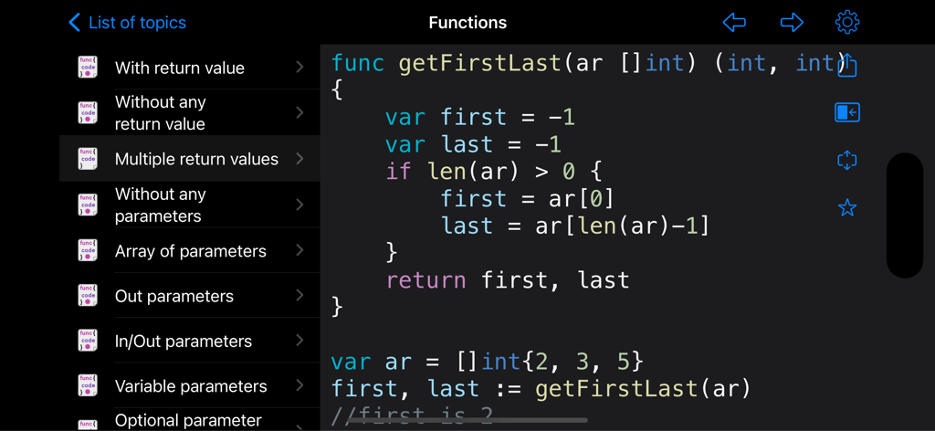
Task: Click the In/Out parameters func icon
Action: [x=88, y=341]
